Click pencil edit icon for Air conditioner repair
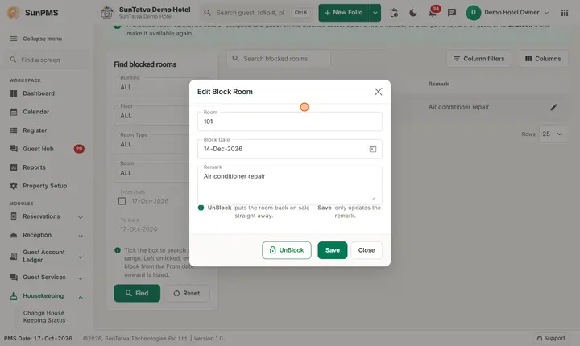The height and width of the screenshot is (346, 580). pyautogui.click(x=553, y=107)
